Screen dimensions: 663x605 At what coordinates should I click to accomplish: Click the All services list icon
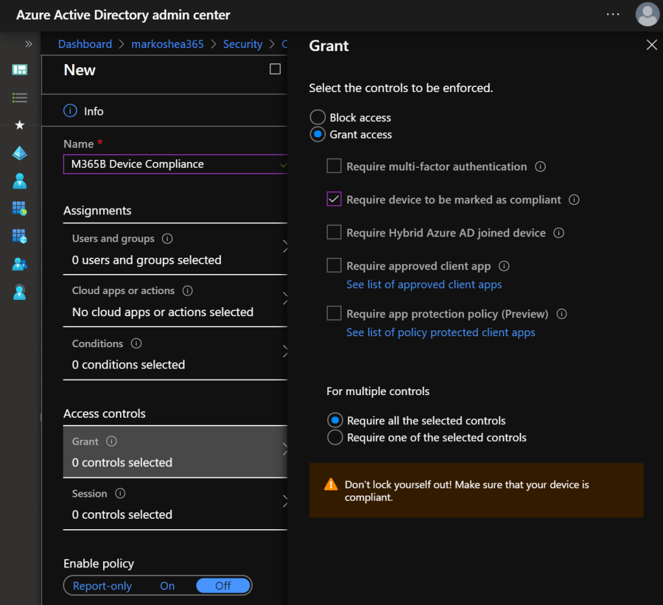click(x=19, y=98)
